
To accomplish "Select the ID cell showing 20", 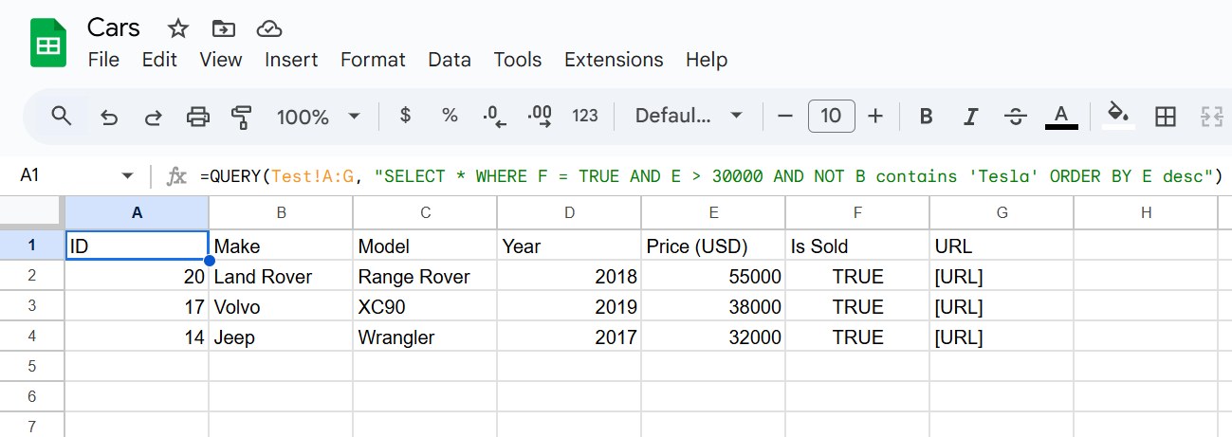I will (138, 276).
